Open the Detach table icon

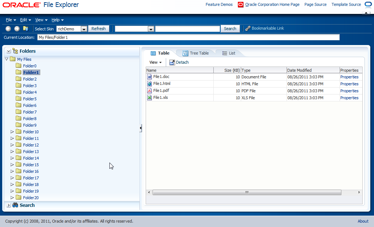coord(171,62)
